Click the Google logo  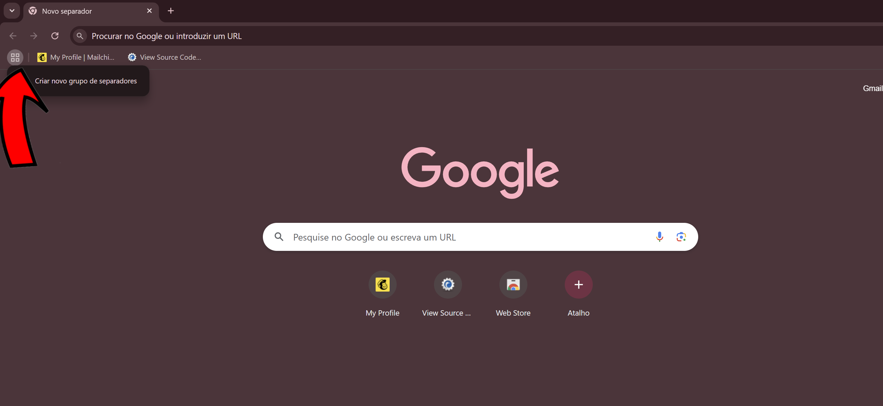click(x=480, y=172)
